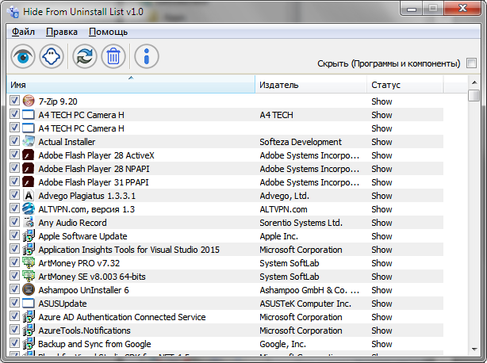Click the 7-Zip 9.20 program icon
Viewport: 487px width, 363px height.
point(29,101)
